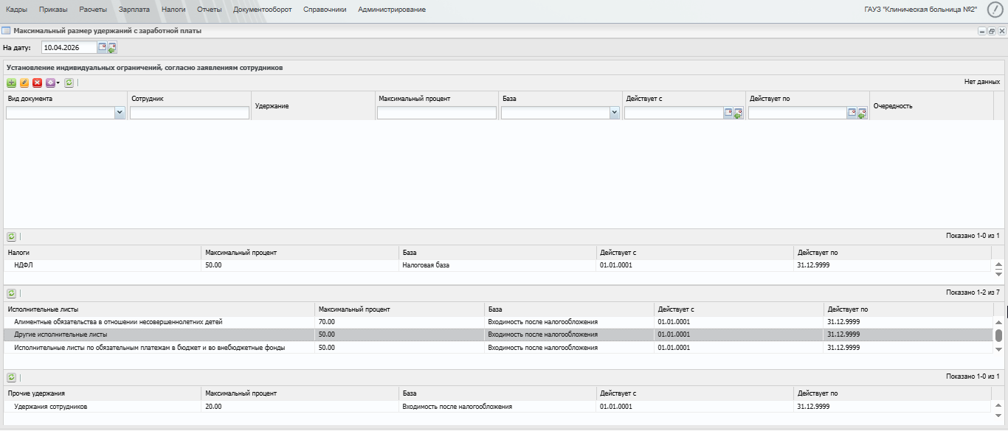Open calendar for Действует с filter
This screenshot has width=1008, height=431.
click(728, 113)
